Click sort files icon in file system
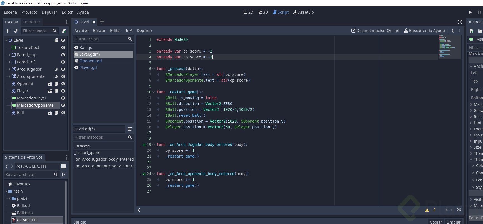The width and height of the screenshot is (483, 224). pyautogui.click(x=64, y=175)
